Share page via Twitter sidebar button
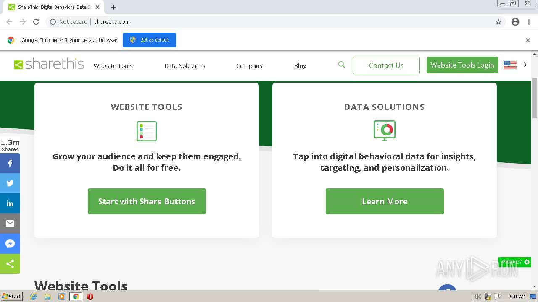 (10, 183)
